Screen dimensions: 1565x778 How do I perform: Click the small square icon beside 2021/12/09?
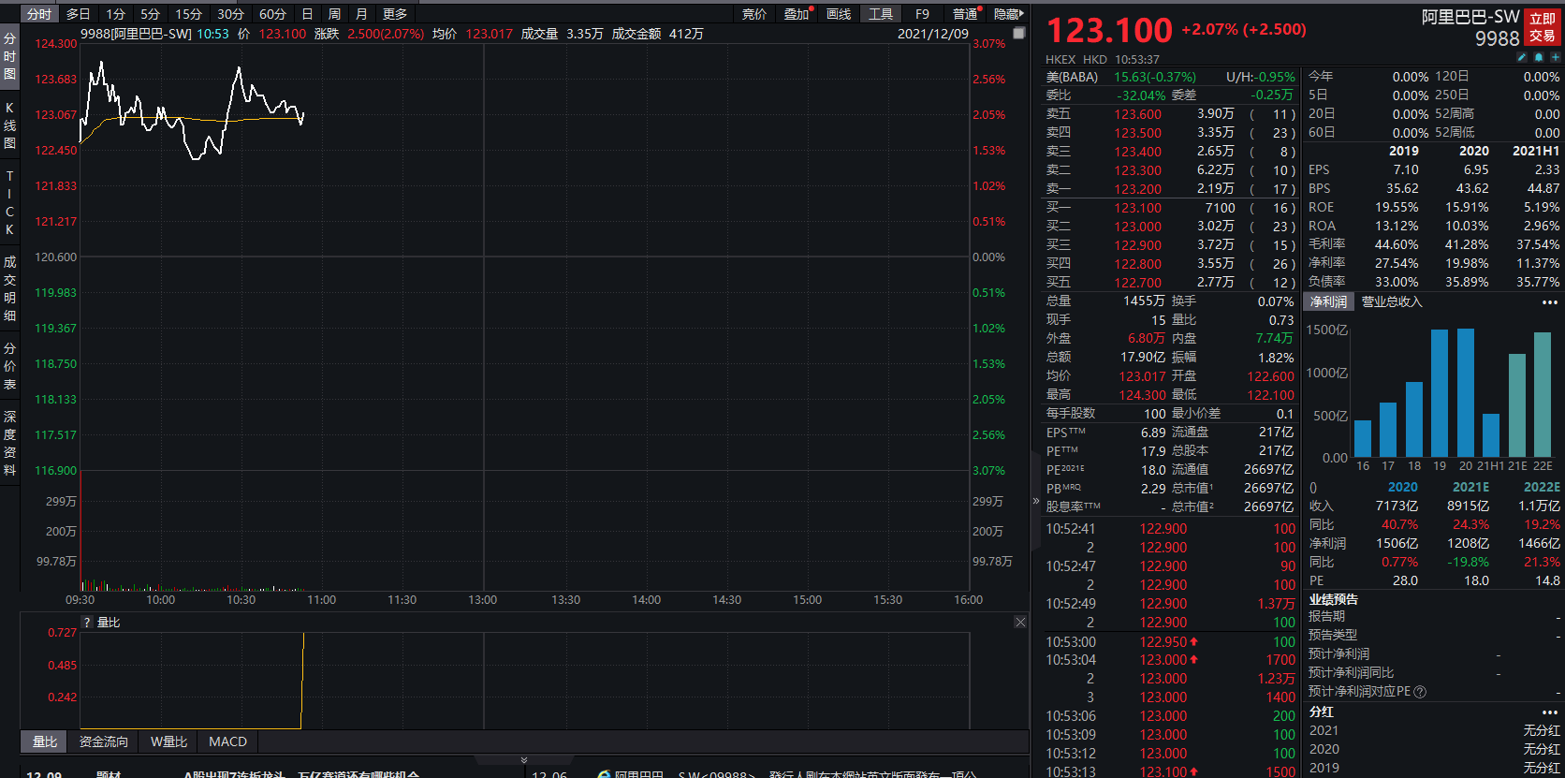click(x=1019, y=33)
